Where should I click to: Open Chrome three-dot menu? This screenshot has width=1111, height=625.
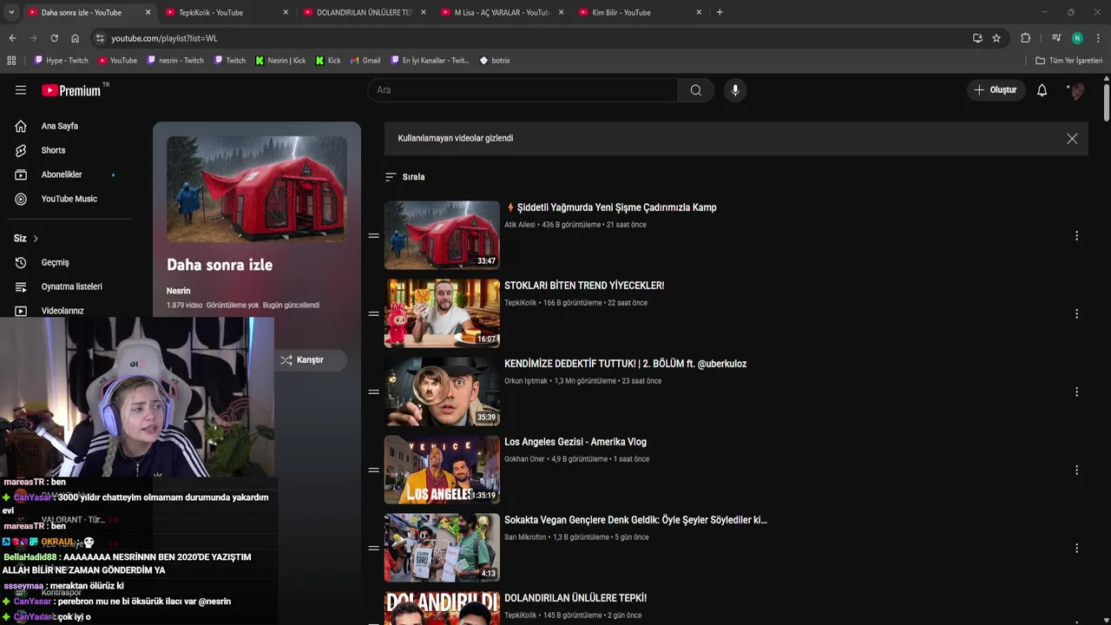tap(1098, 38)
